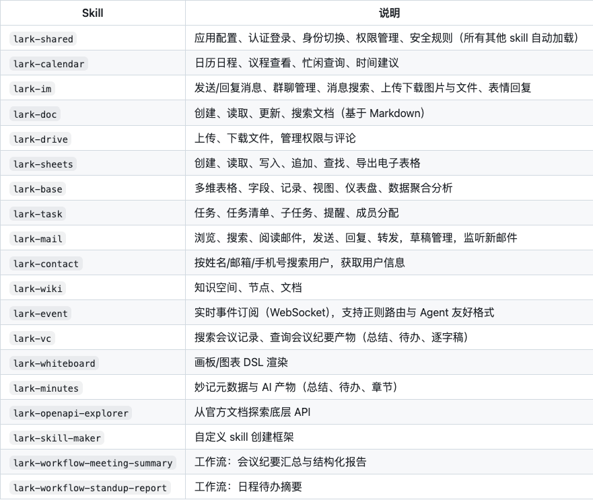The height and width of the screenshot is (500, 593).
Task: Select the lark-shared skill name
Action: point(43,38)
